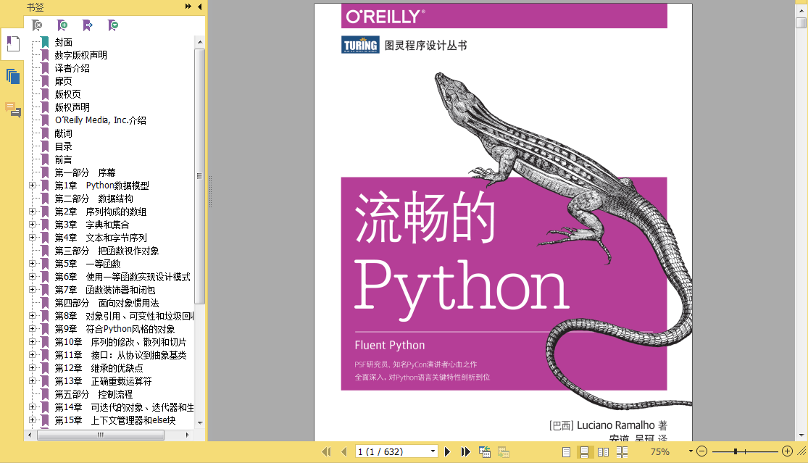Click bookmarks list scroll down arrow

click(x=200, y=422)
